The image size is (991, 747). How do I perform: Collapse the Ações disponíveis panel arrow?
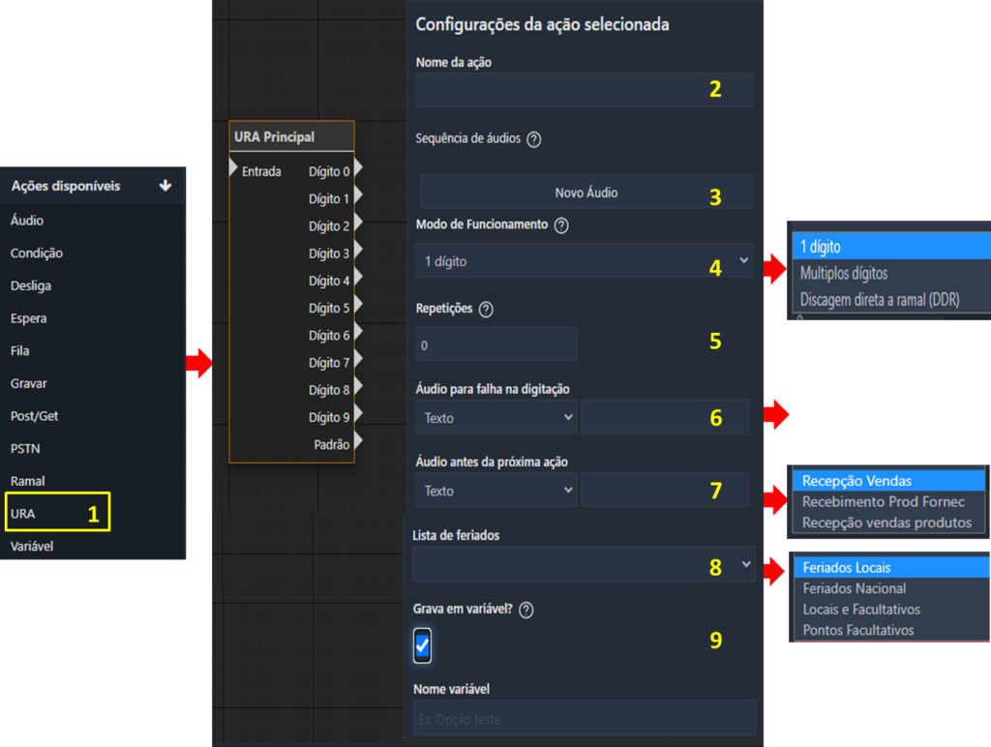coord(165,186)
